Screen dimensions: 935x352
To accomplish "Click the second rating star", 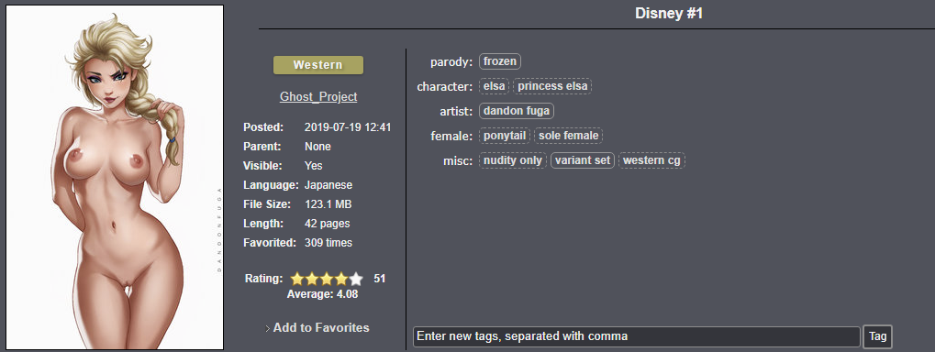I will coord(312,279).
